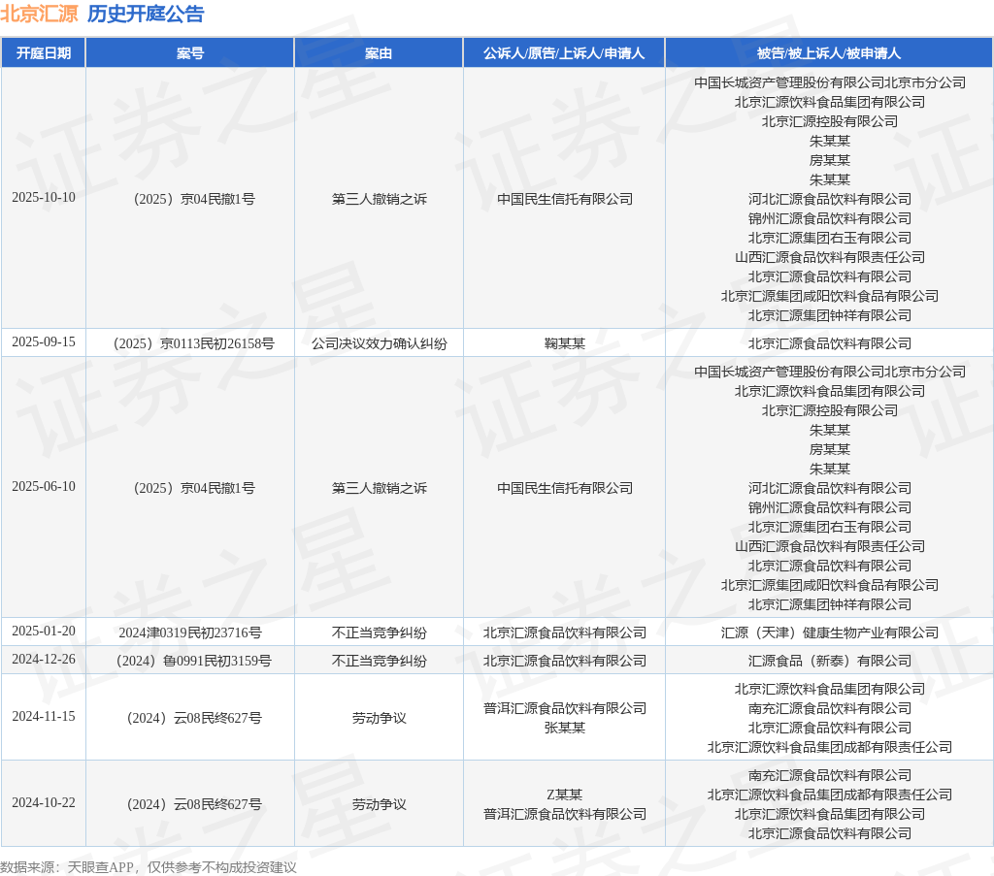The image size is (994, 876).
Task: Select the 案号 column header
Action: [x=190, y=53]
